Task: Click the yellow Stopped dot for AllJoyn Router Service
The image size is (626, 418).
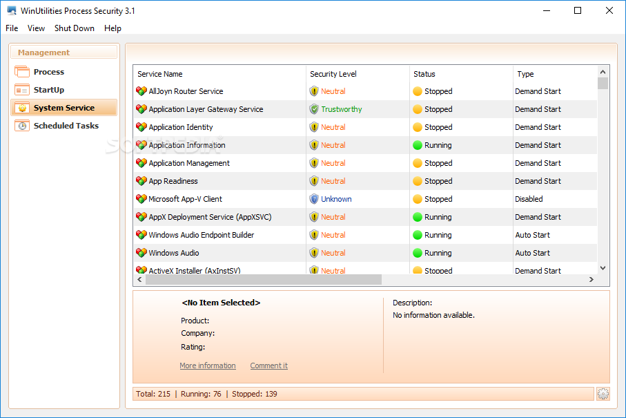Action: pos(418,91)
